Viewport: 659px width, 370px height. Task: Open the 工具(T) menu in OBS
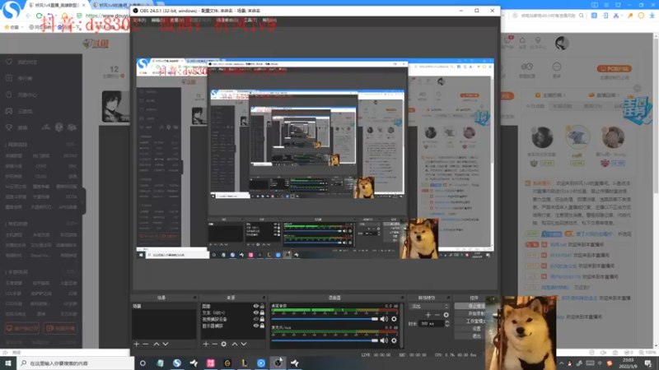click(250, 20)
